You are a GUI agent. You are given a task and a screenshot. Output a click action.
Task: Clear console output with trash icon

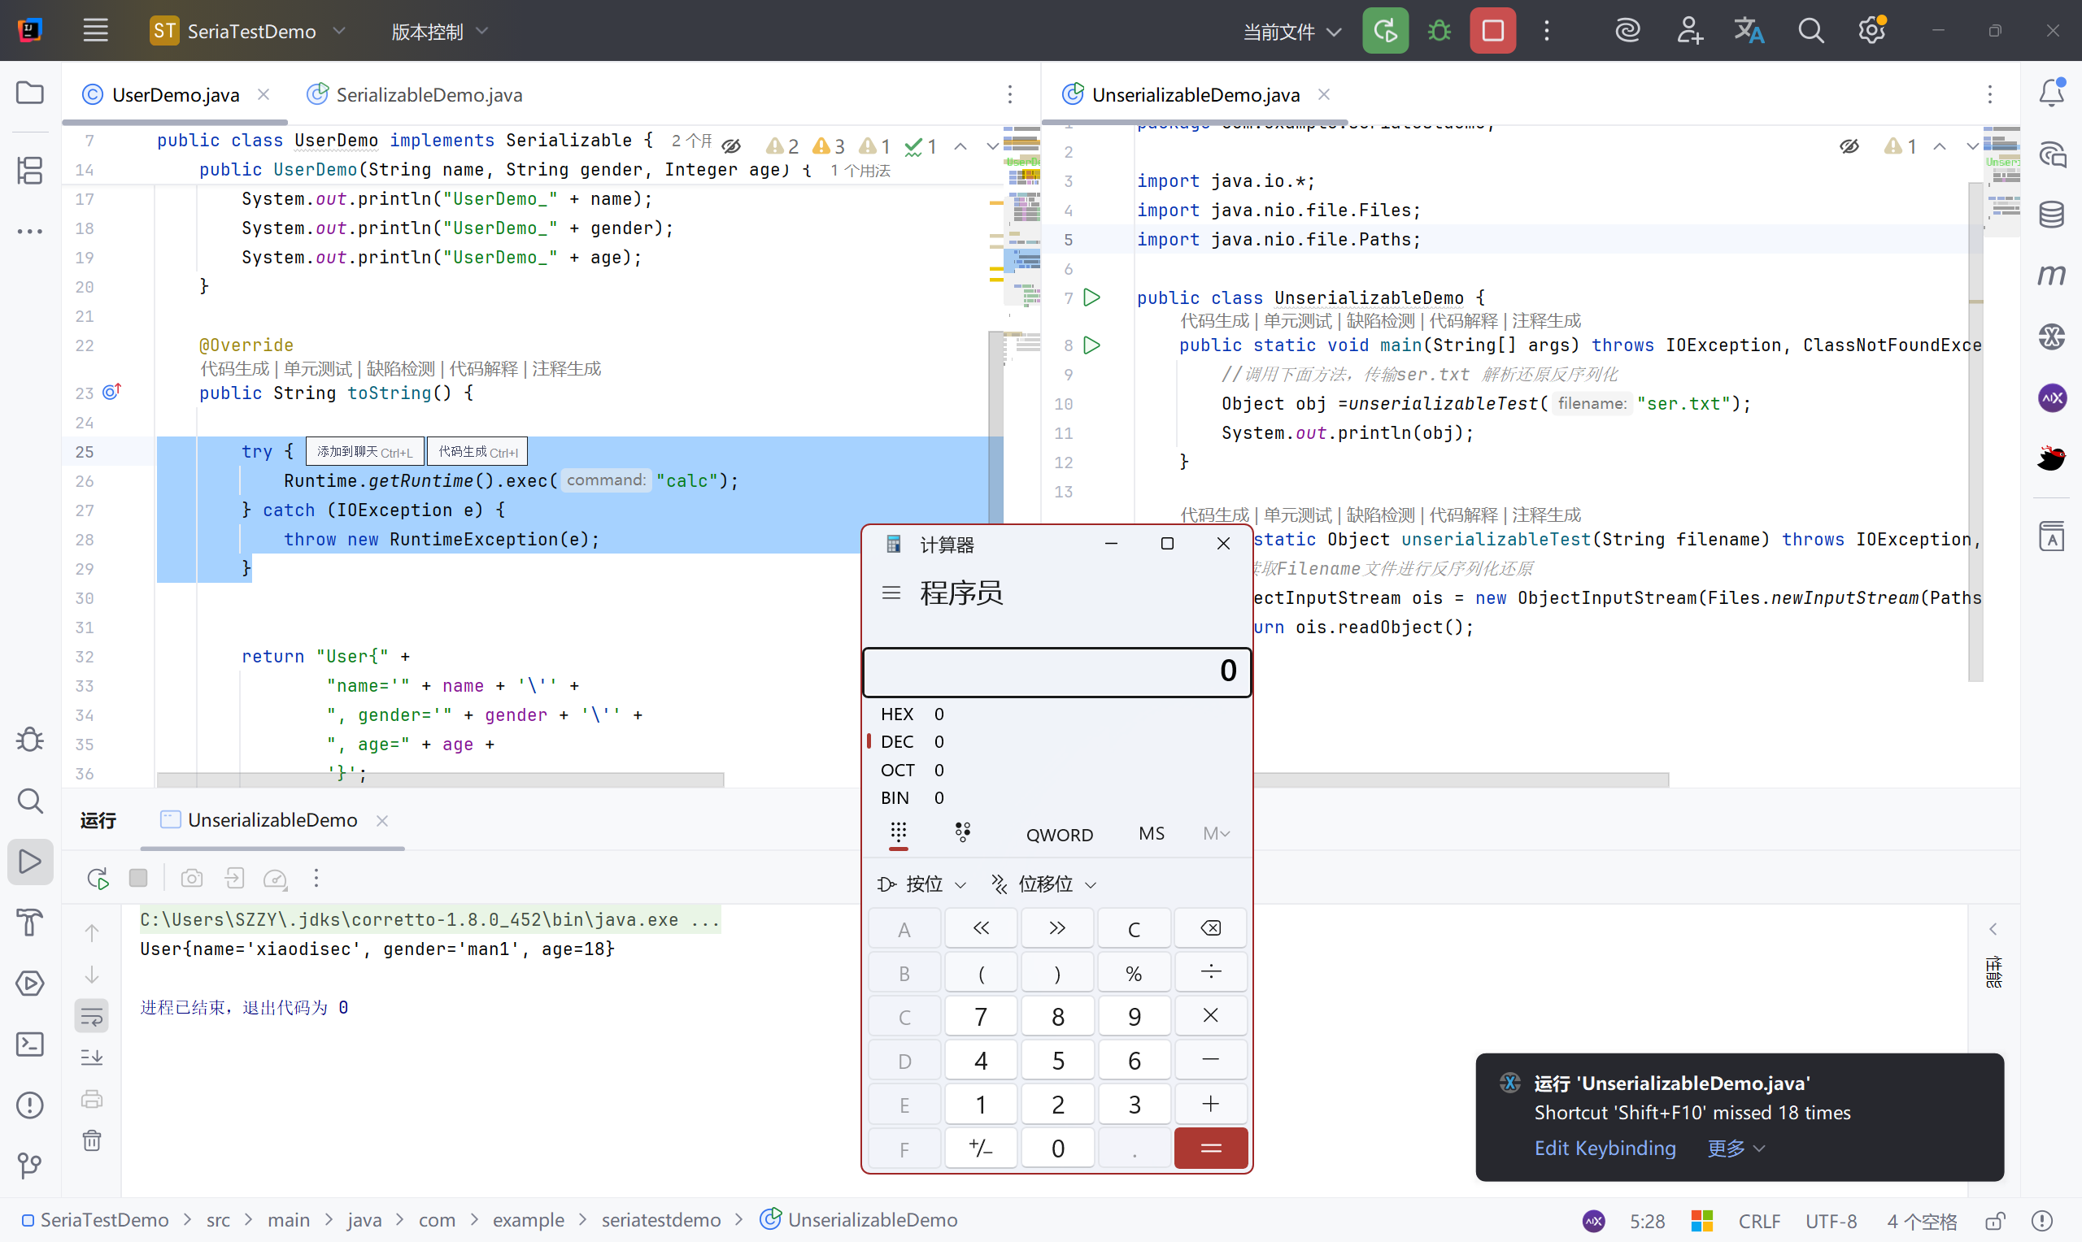(x=92, y=1140)
